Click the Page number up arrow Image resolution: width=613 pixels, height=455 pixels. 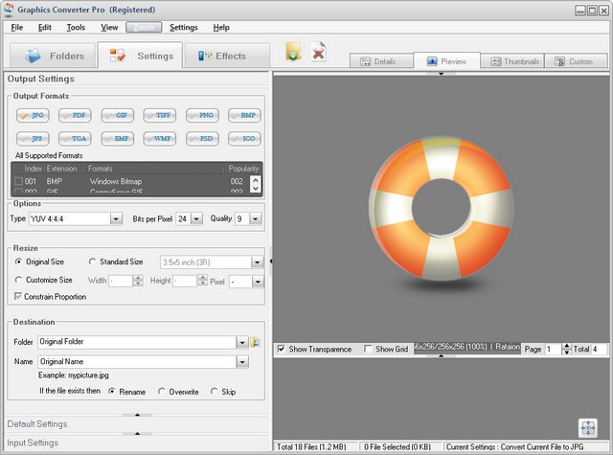(566, 347)
